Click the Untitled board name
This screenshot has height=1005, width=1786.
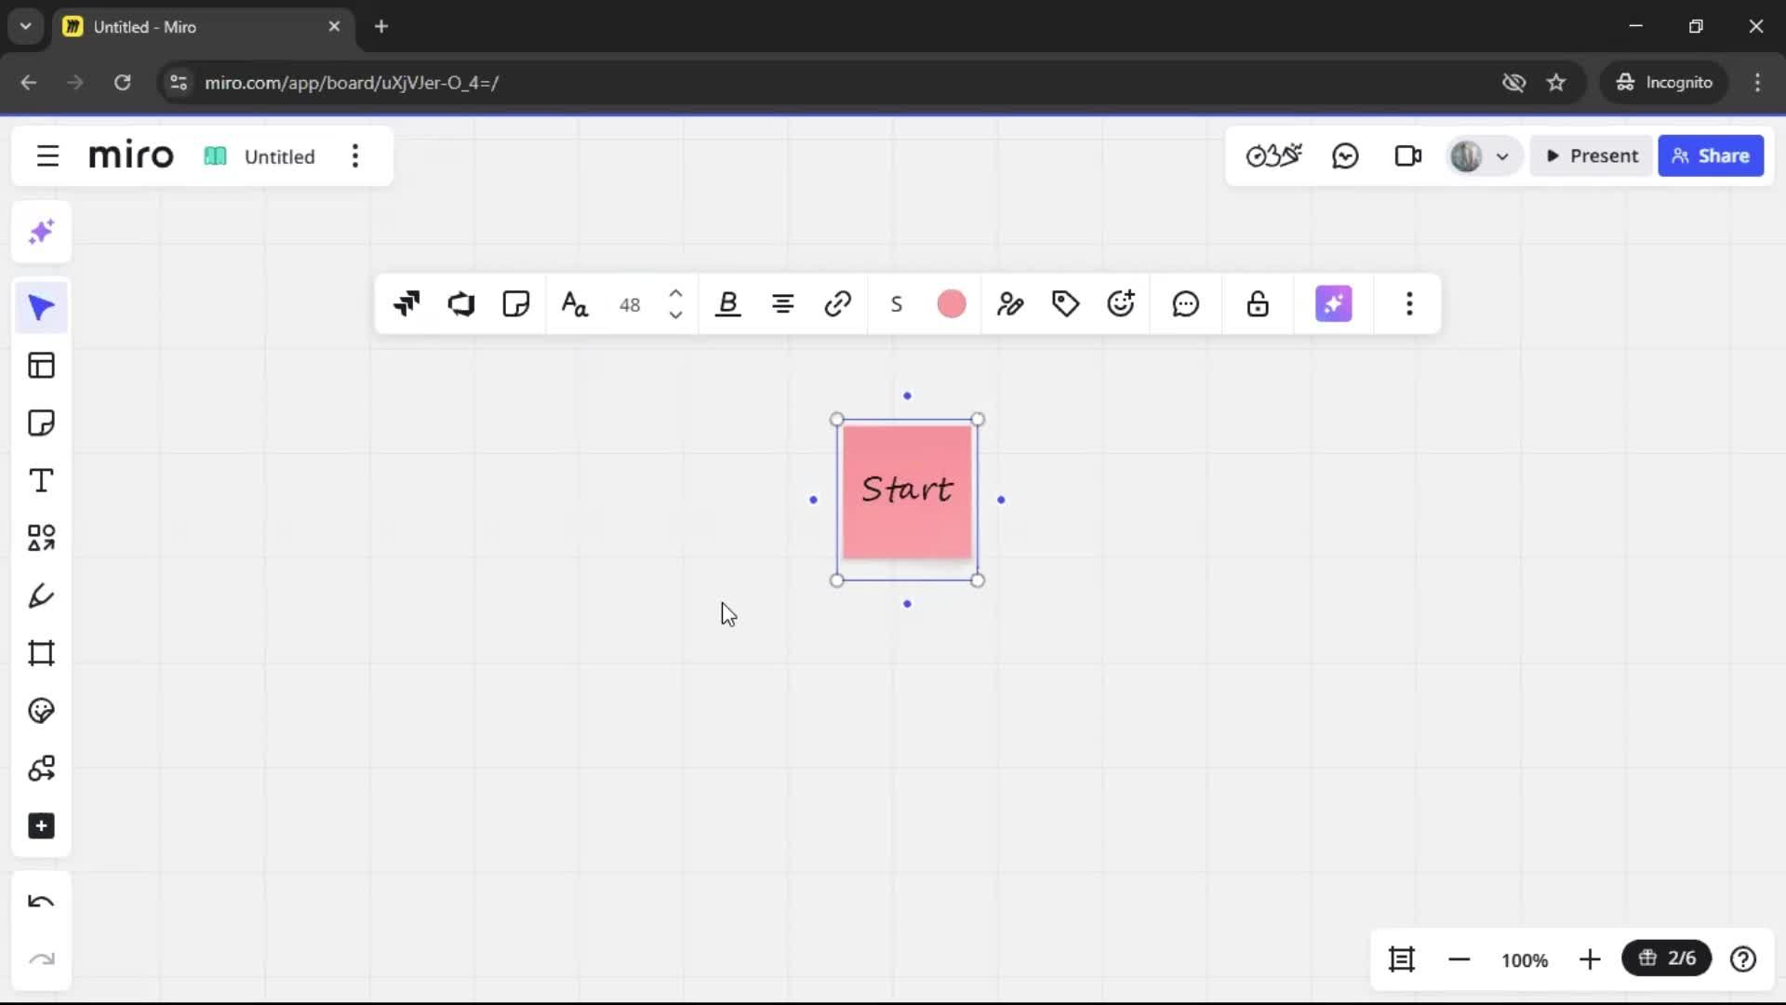279,157
